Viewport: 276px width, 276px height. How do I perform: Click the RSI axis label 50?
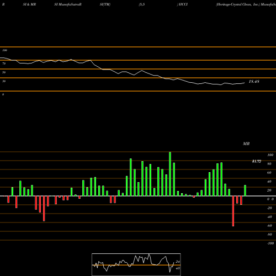coord(4,72)
